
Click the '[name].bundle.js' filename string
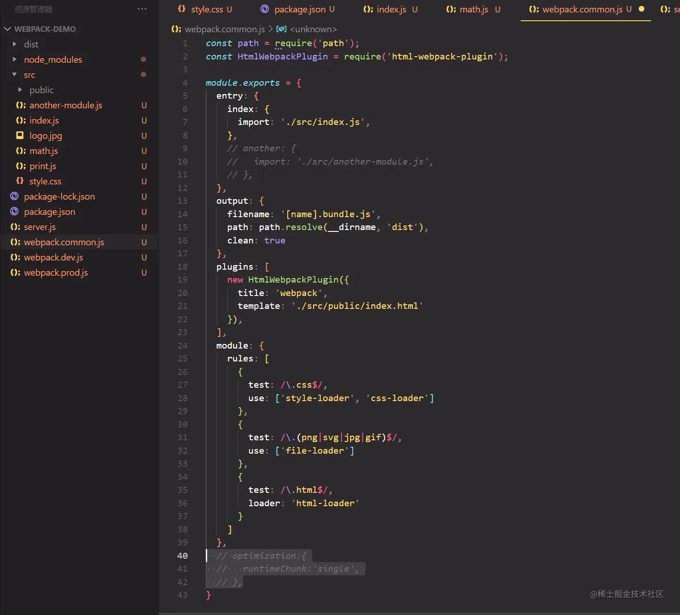[328, 214]
